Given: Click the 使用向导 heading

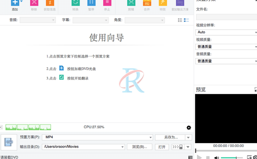Looking at the screenshot, I should (x=106, y=38).
